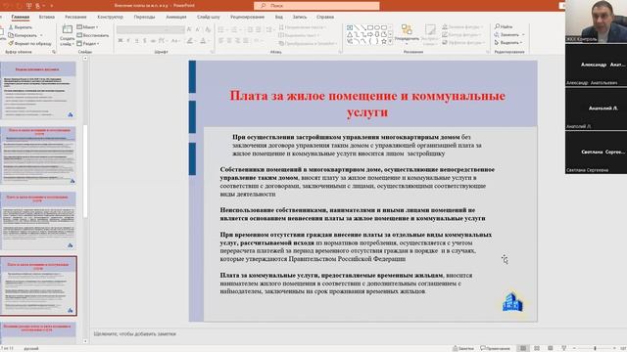The image size is (627, 352).
Task: Click the Arrange (Упорядочить) icon
Action: [x=407, y=29]
